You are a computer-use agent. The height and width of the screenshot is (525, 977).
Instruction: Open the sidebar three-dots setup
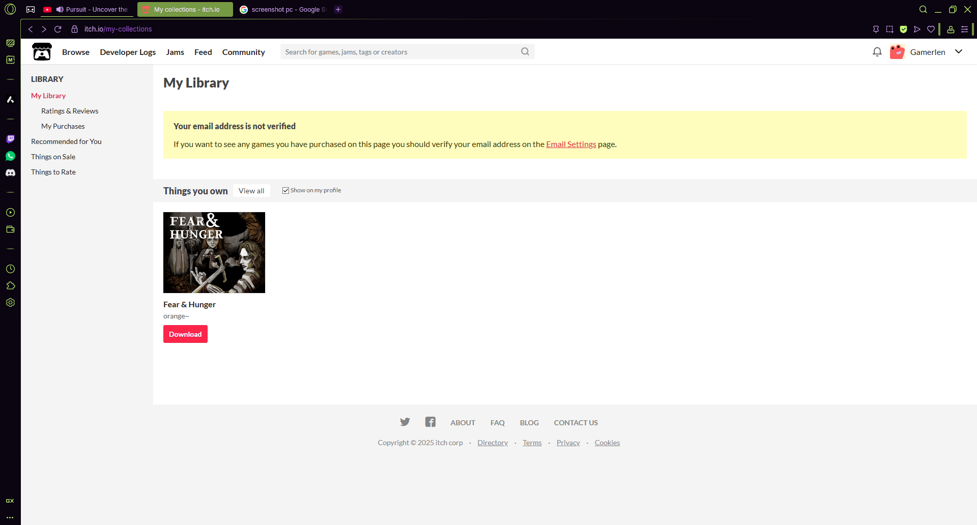(x=10, y=517)
